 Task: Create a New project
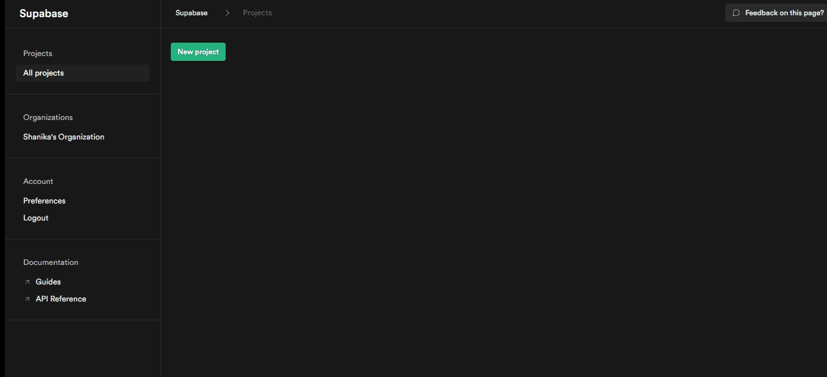click(198, 52)
